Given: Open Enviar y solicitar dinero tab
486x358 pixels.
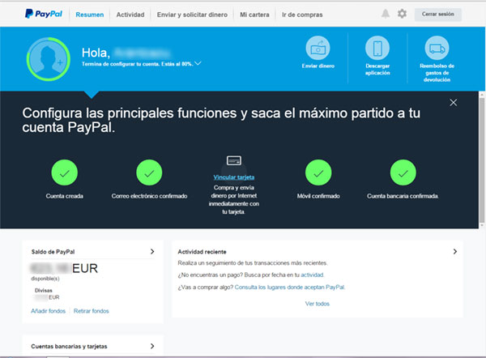Looking at the screenshot, I should pyautogui.click(x=192, y=15).
